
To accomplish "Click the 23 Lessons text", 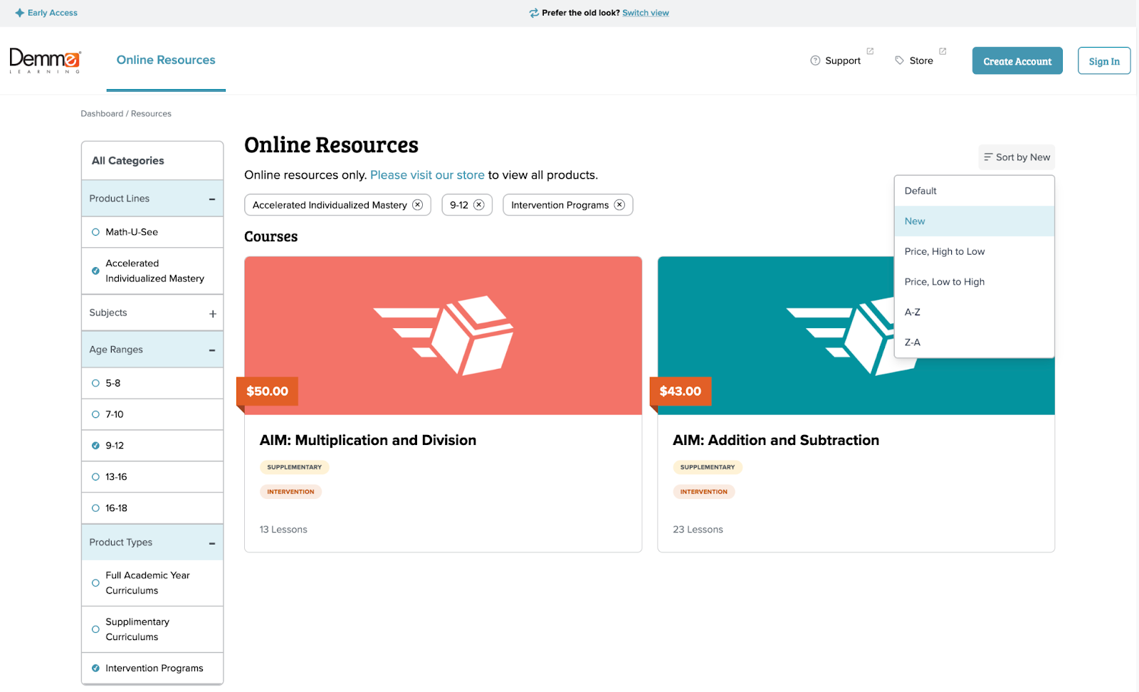I will coord(698,530).
